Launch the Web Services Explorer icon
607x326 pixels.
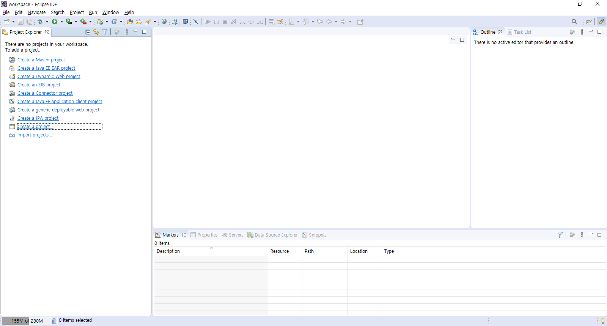tap(175, 22)
